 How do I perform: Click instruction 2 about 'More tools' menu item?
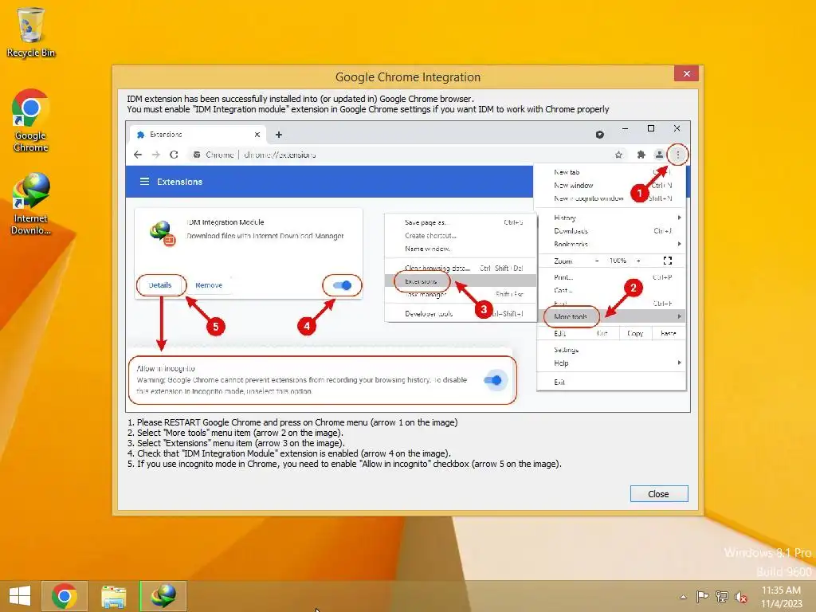coord(235,433)
